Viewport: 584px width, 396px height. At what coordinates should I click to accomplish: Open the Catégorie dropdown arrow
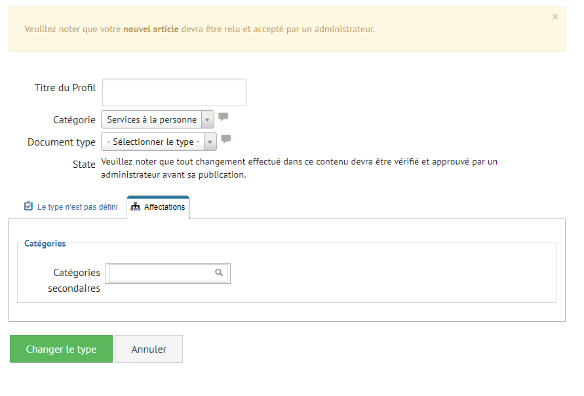click(x=208, y=119)
